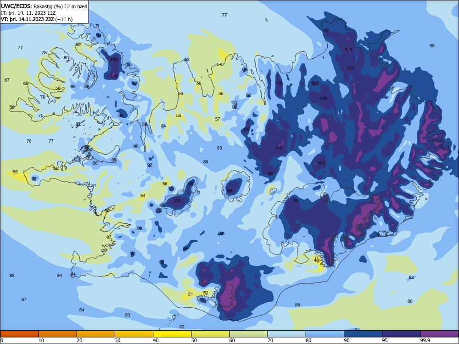Viewport: 459px width, 344px height.
Task: Pick the light green 60–70 legend swatch
Action: pos(248,334)
